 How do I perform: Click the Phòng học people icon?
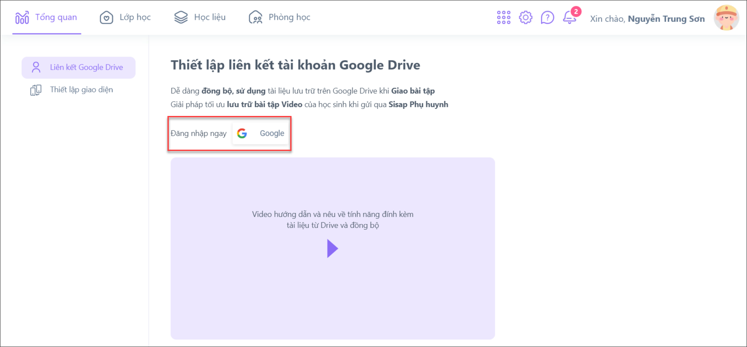click(256, 18)
